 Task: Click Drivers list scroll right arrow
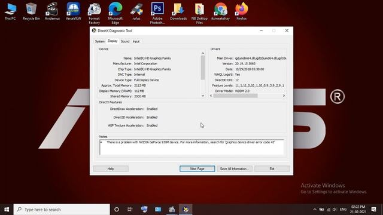[x=284, y=96]
